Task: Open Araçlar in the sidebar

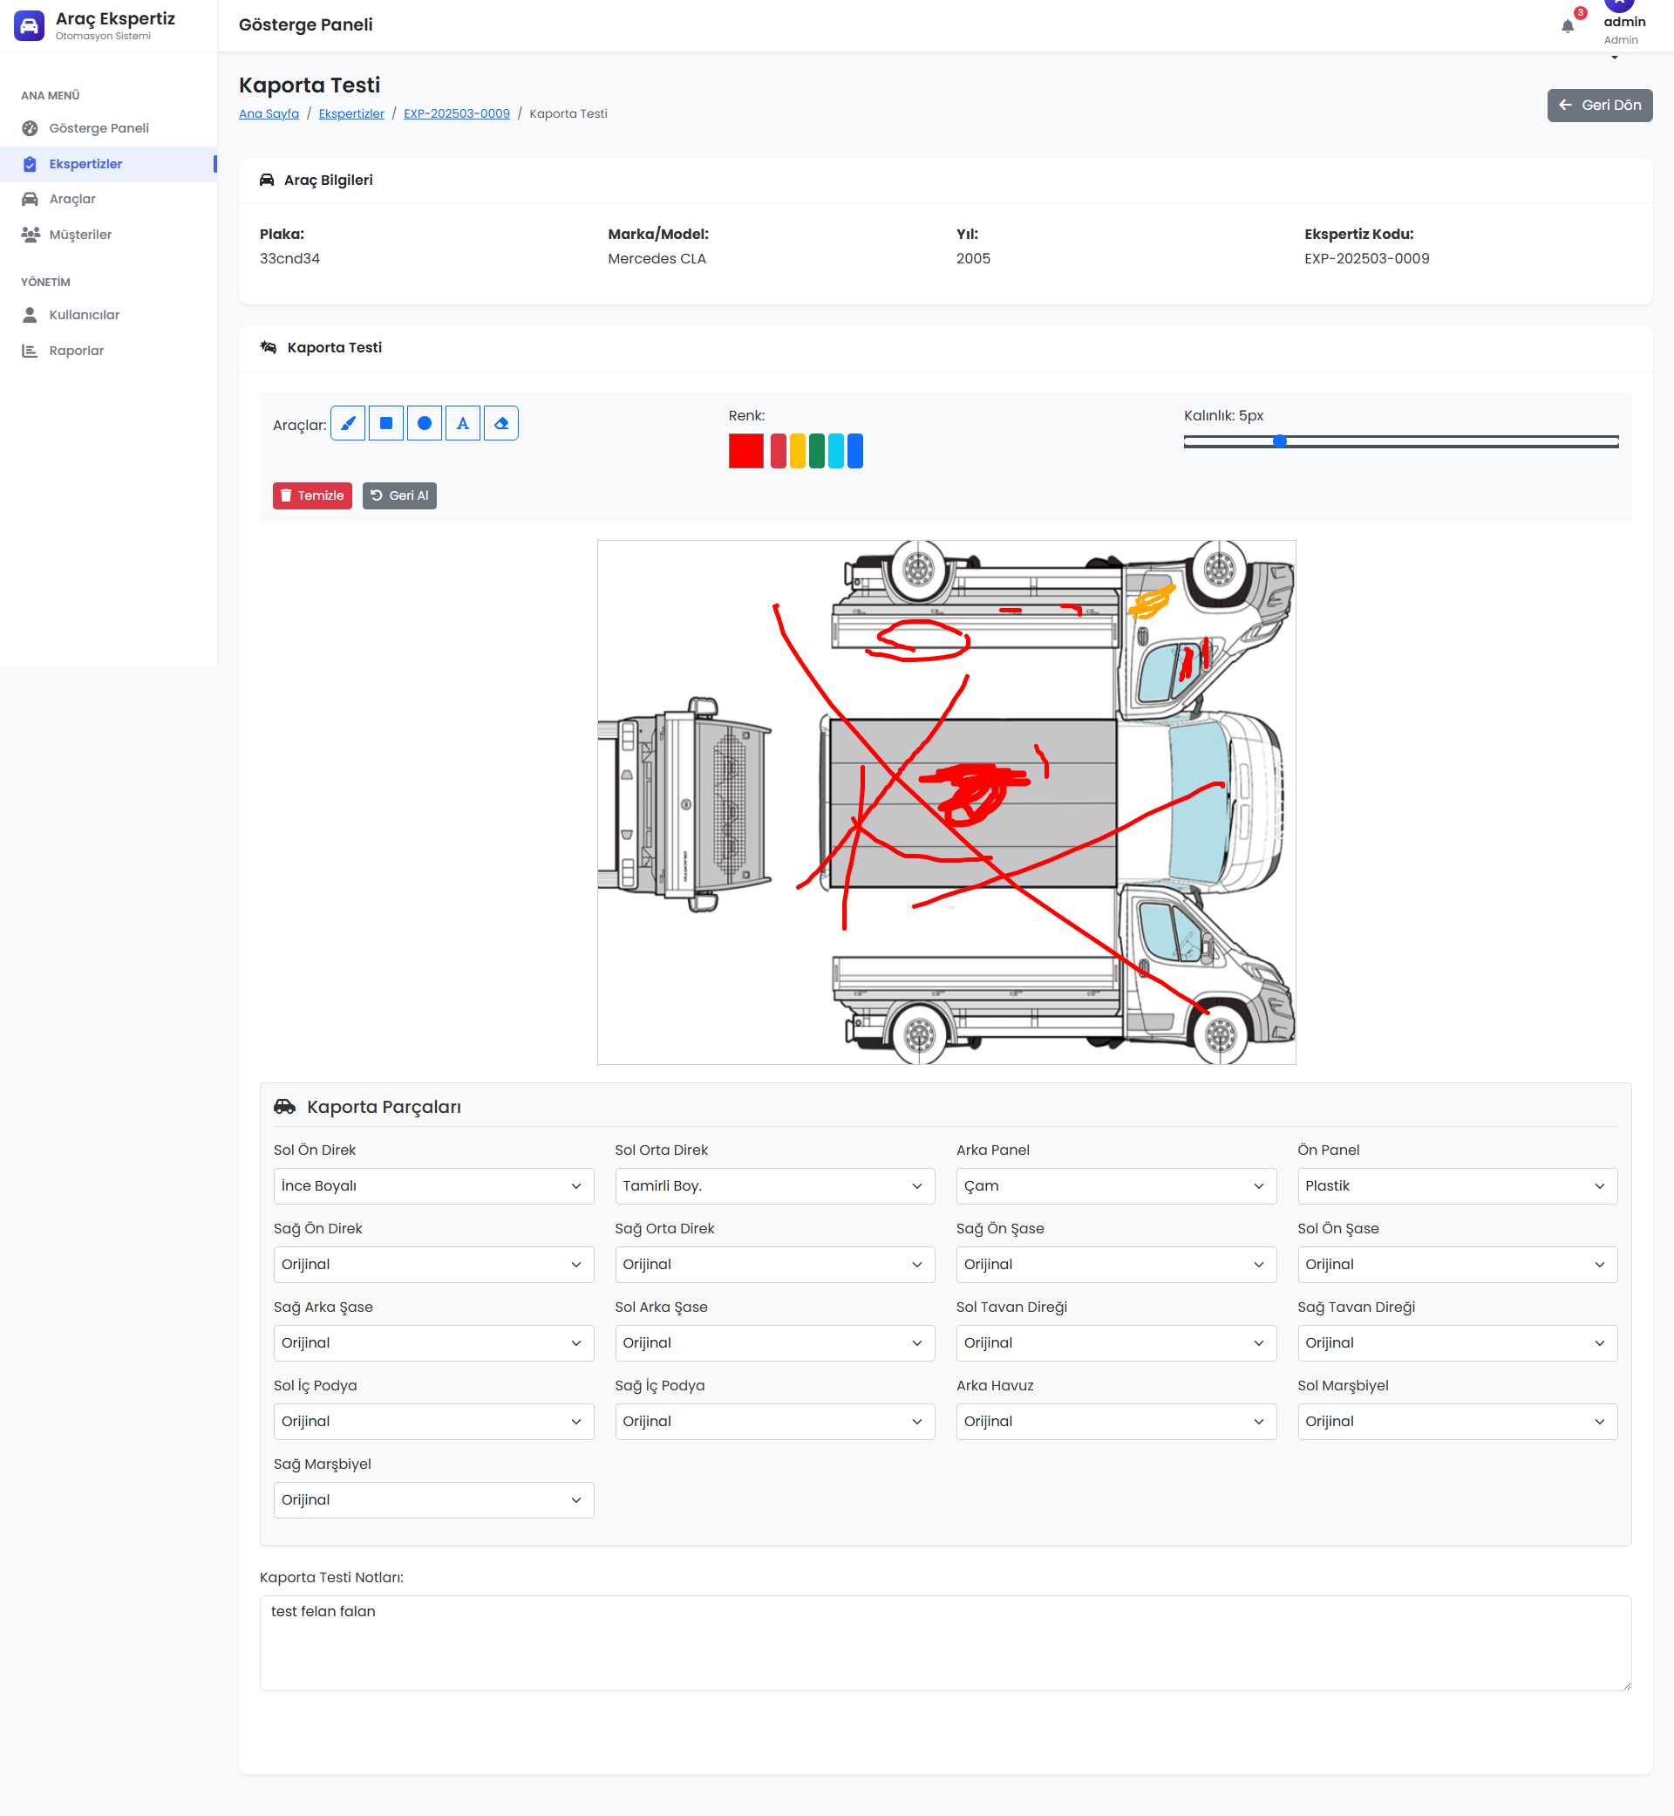Action: [x=109, y=200]
